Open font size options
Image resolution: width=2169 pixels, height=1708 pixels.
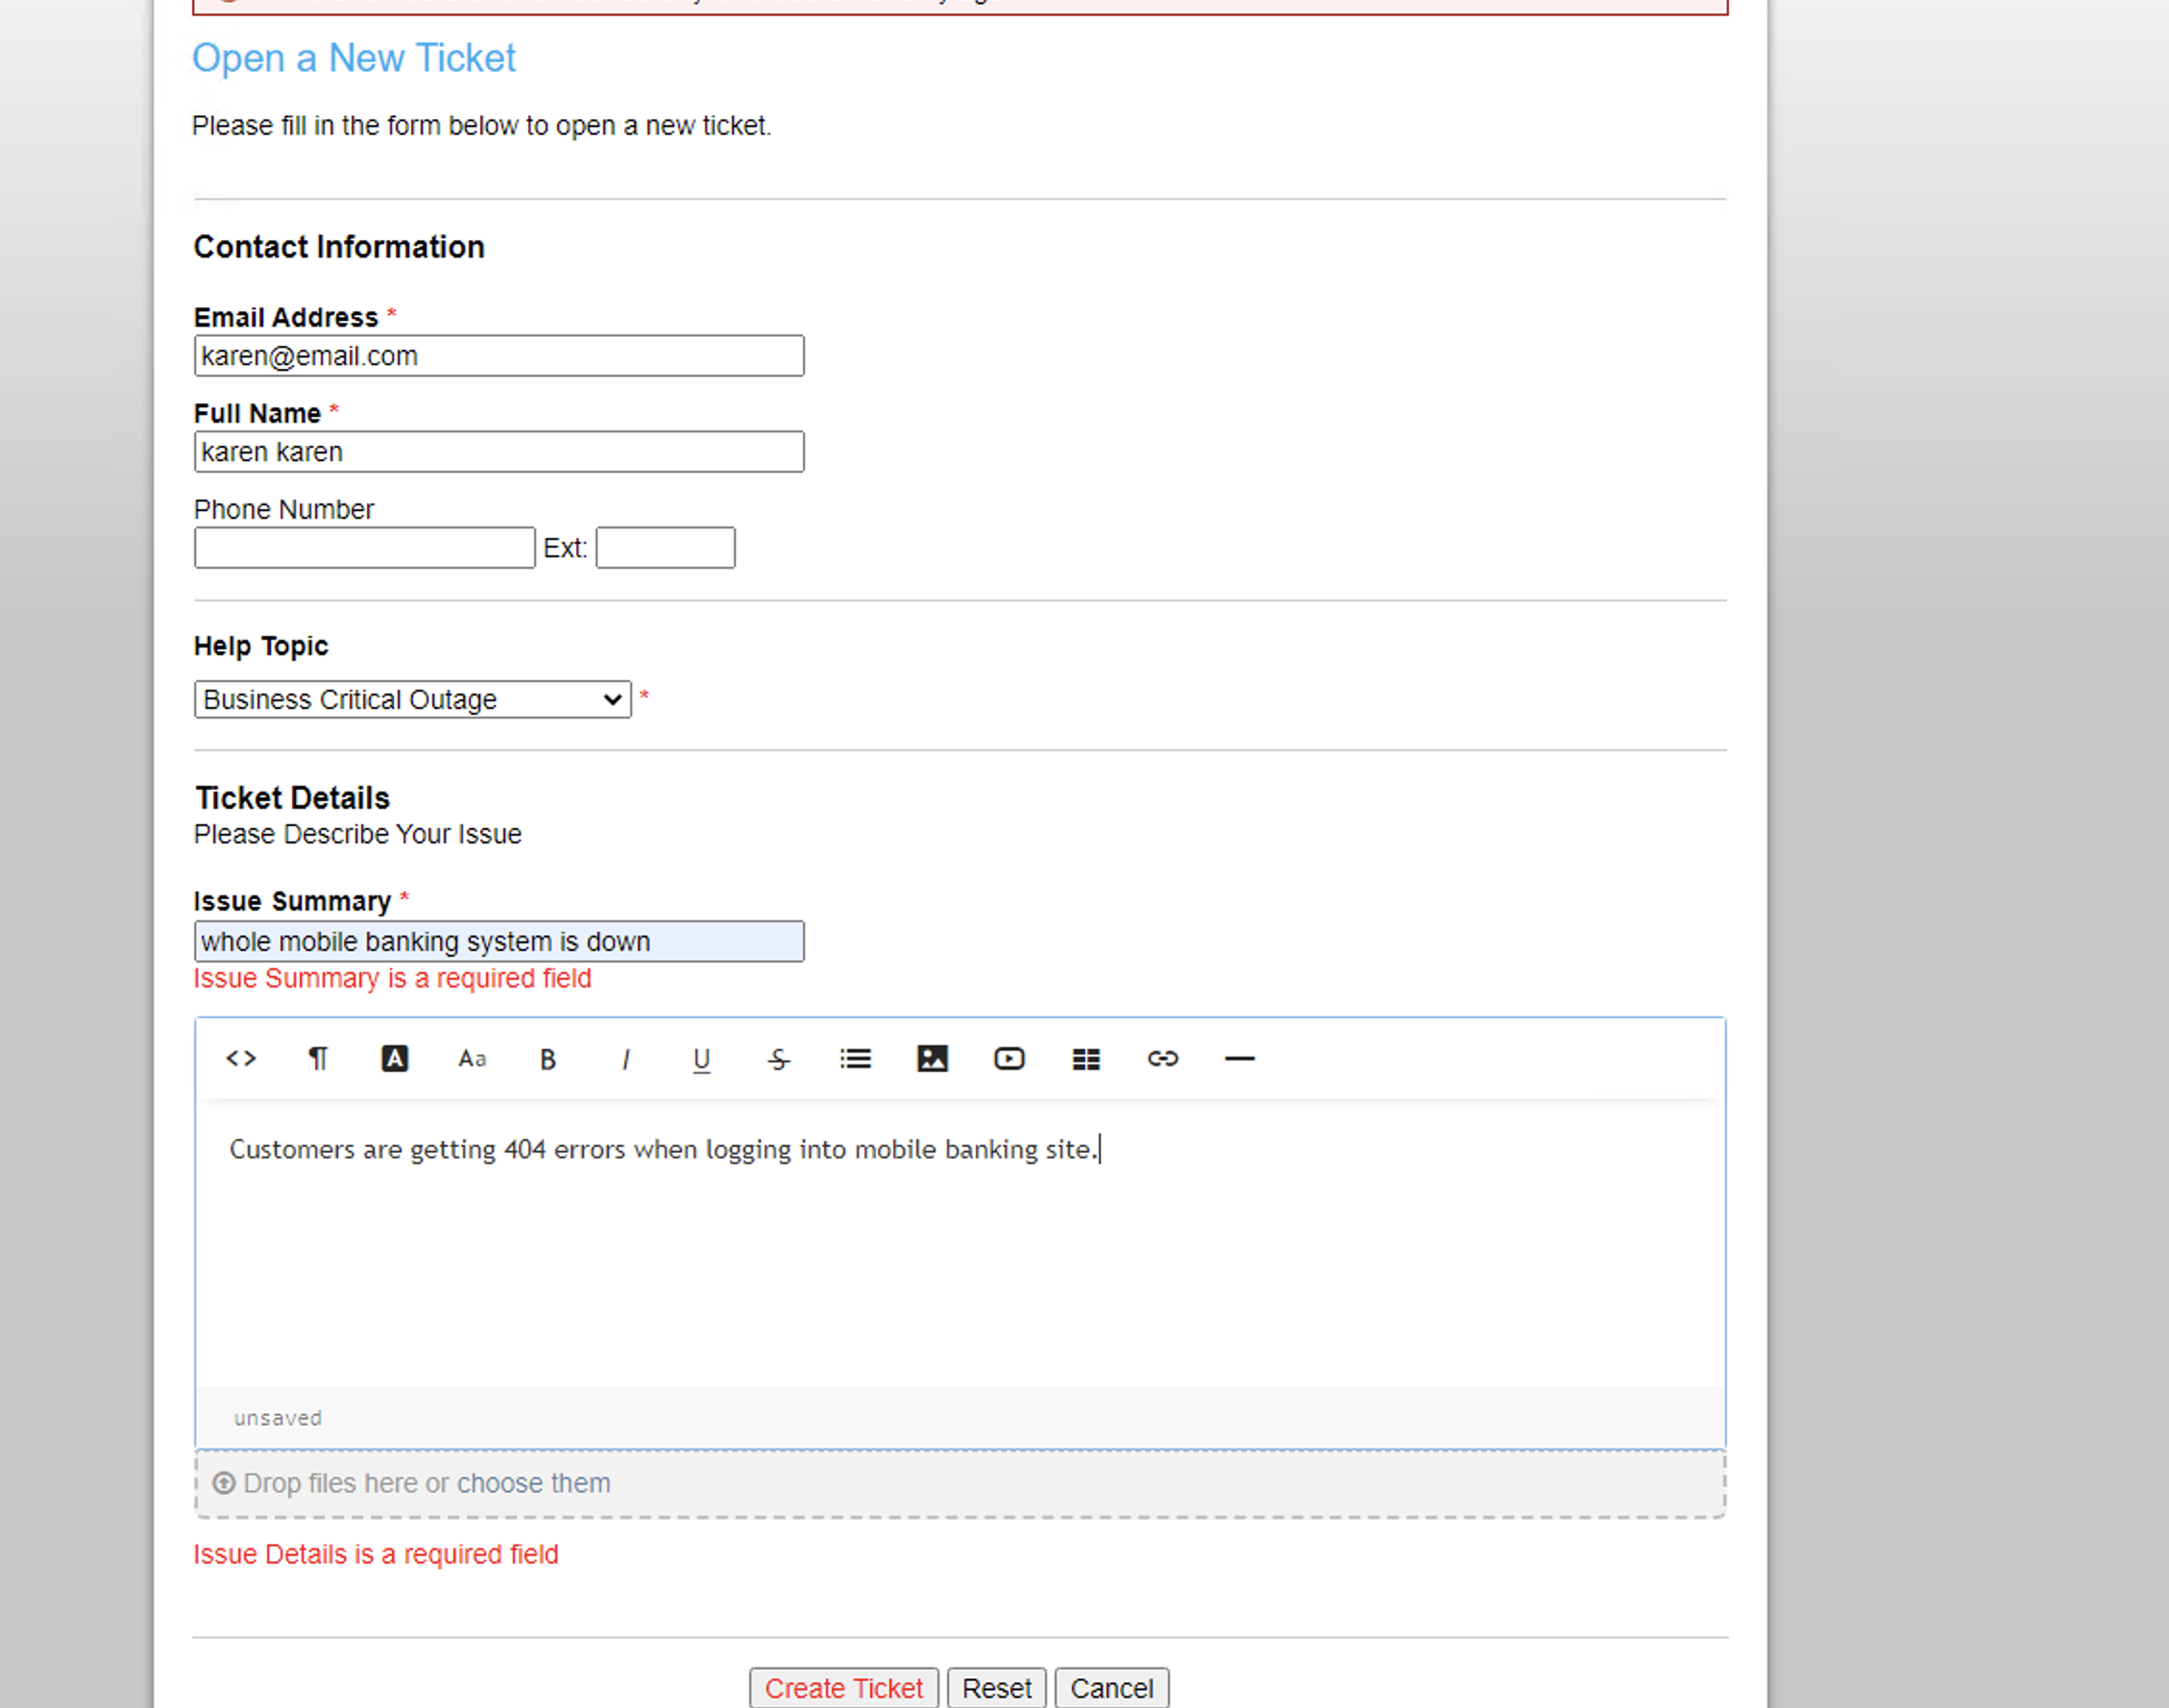tap(472, 1058)
